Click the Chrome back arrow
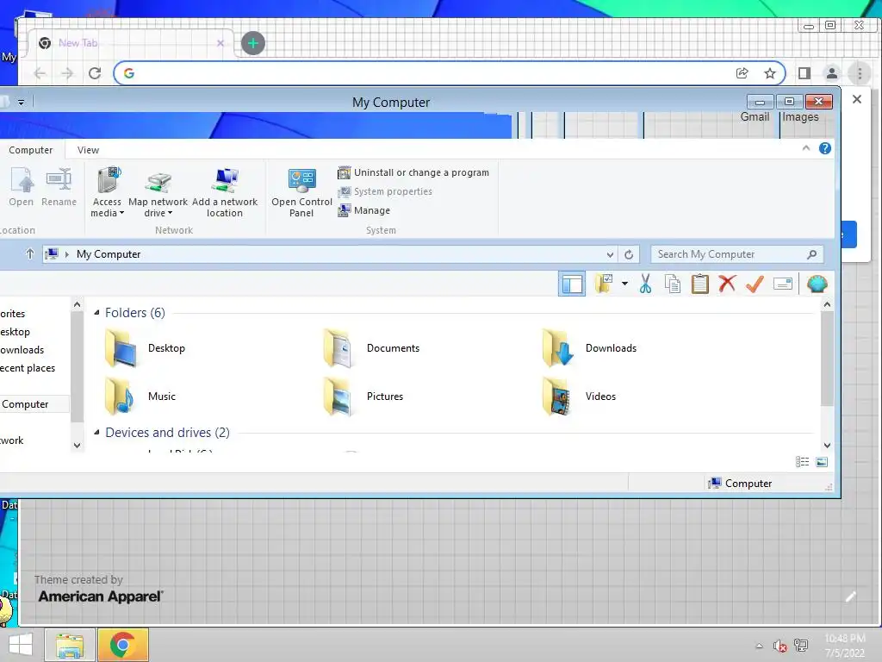The height and width of the screenshot is (662, 882). 40,73
